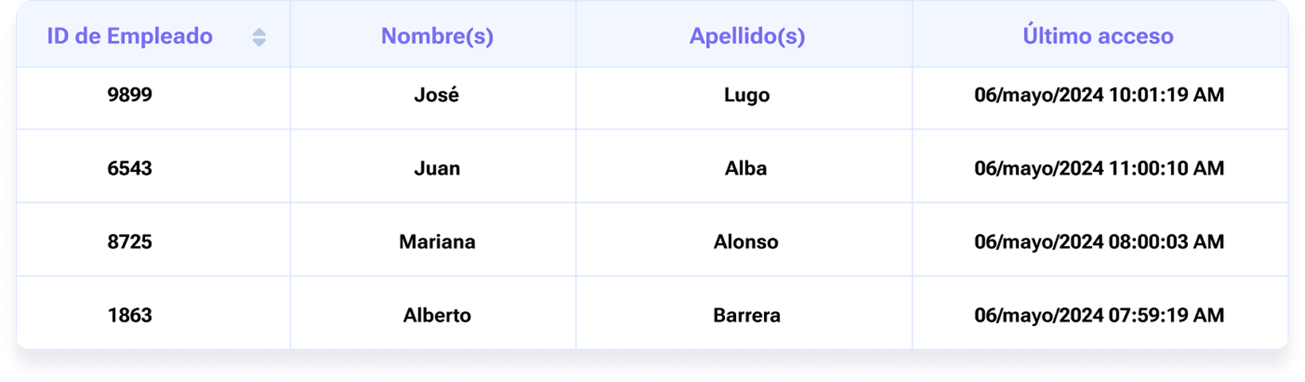
Task: Select the 10:01:19 AM access timestamp
Action: tap(1099, 95)
